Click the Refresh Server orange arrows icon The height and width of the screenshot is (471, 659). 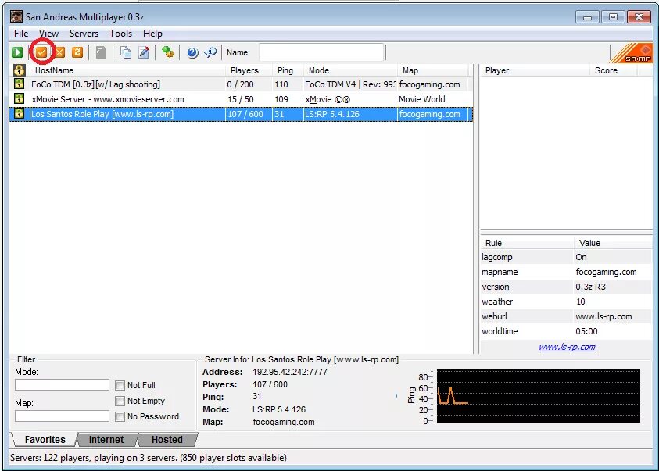point(77,52)
